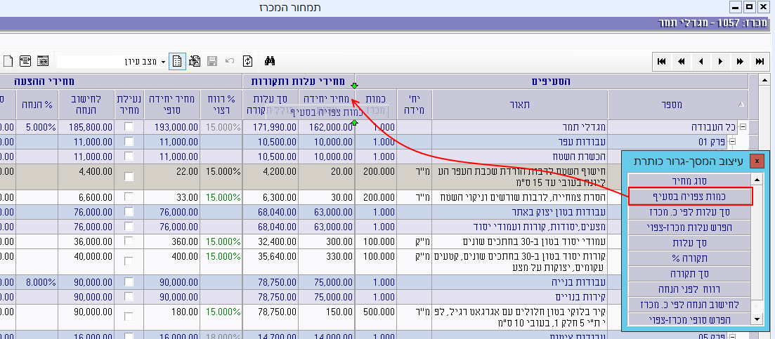Select הפרש עלות מכרז-צפוי item

click(x=689, y=227)
